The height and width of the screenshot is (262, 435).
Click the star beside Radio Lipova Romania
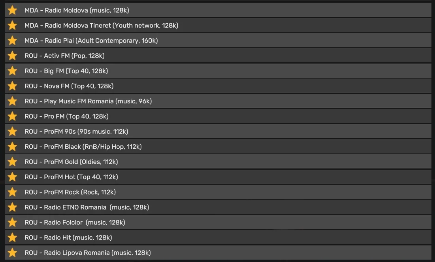click(13, 253)
